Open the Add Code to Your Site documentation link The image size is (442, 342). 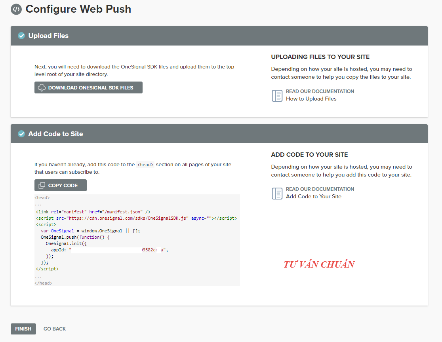[x=313, y=197]
